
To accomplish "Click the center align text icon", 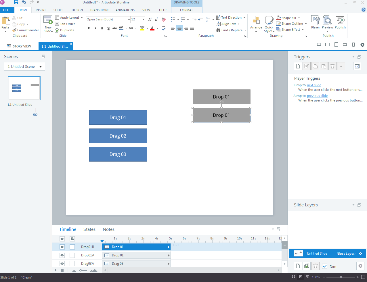I will [179, 28].
